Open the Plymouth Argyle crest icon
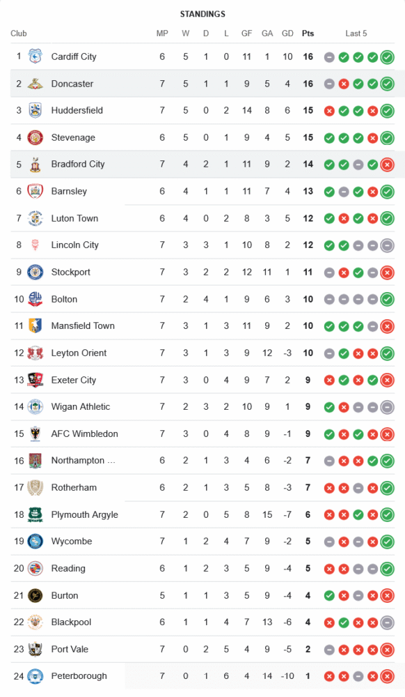 click(x=35, y=514)
